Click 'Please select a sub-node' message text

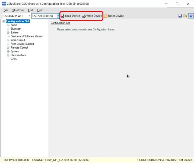click(86, 30)
